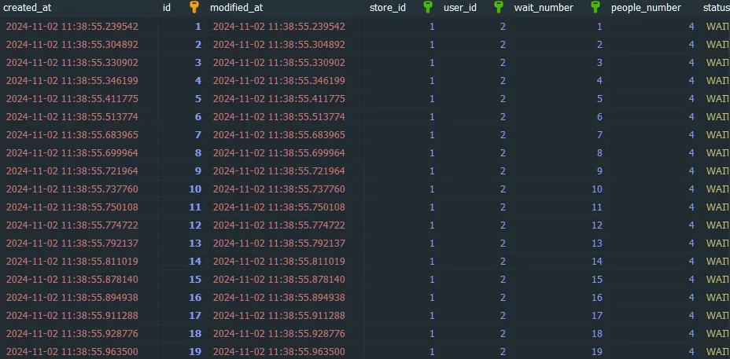Select created_at cell 11:38:55.737760

72,189
